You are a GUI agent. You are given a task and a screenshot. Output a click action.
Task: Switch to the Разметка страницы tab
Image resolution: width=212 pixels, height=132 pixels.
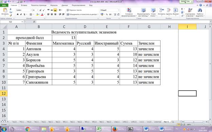point(39,5)
